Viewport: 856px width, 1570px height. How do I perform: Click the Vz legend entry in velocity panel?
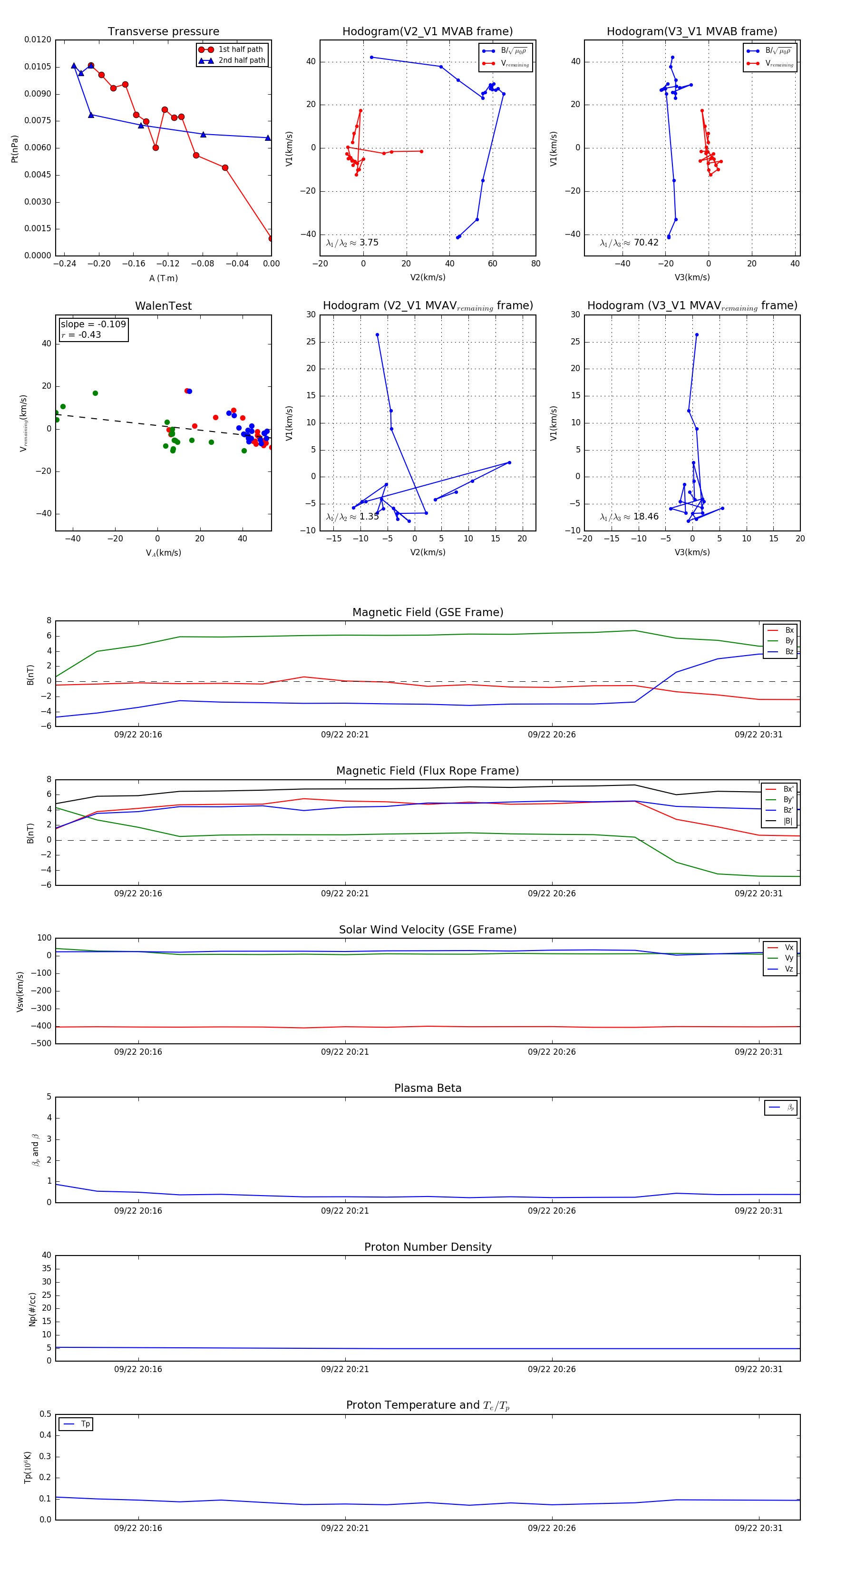780,969
